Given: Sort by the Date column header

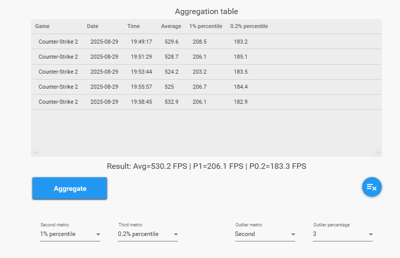Looking at the screenshot, I should (x=93, y=26).
